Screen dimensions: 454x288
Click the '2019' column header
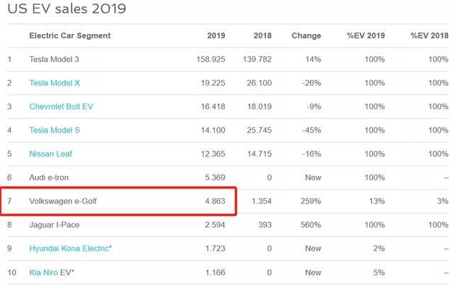216,35
